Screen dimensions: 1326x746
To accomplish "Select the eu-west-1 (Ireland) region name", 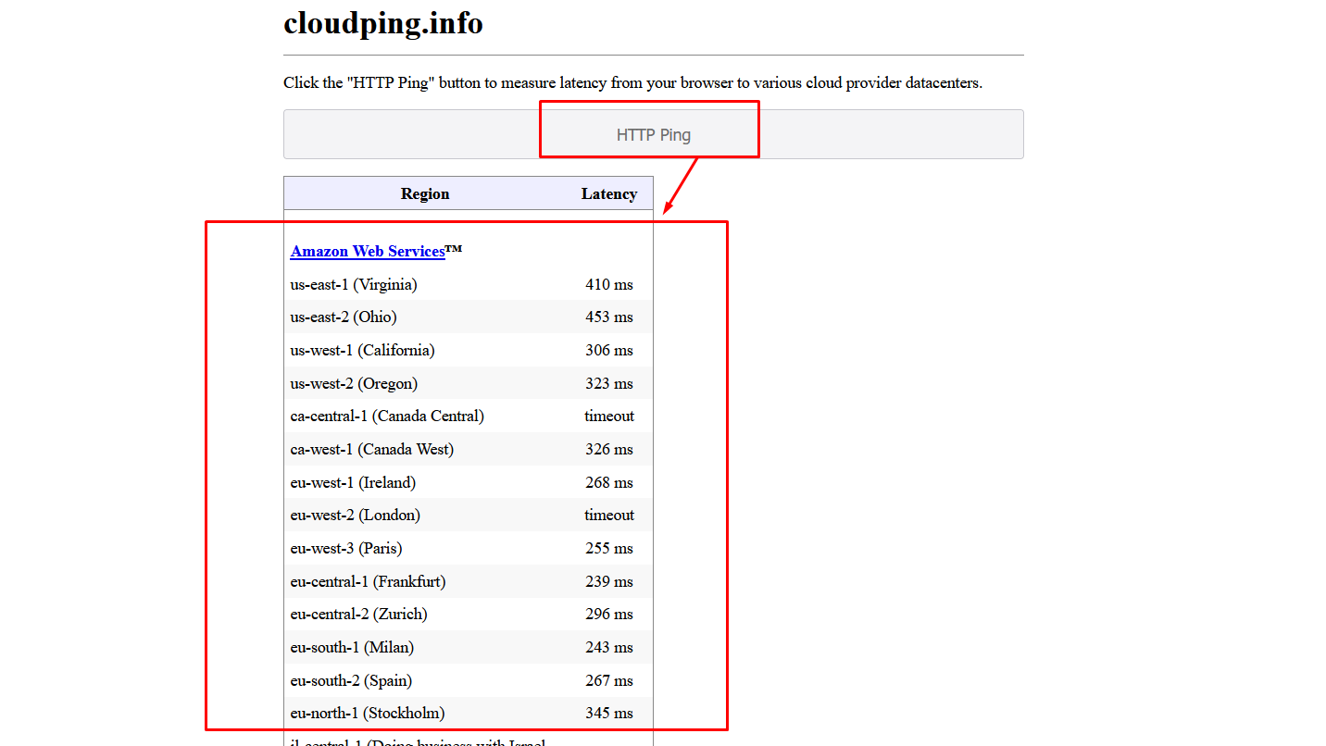I will 354,482.
